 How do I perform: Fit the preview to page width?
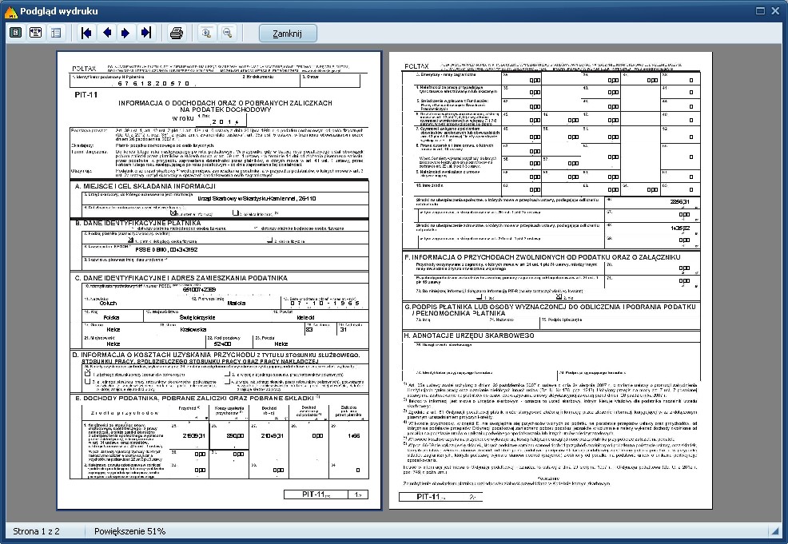click(36, 34)
